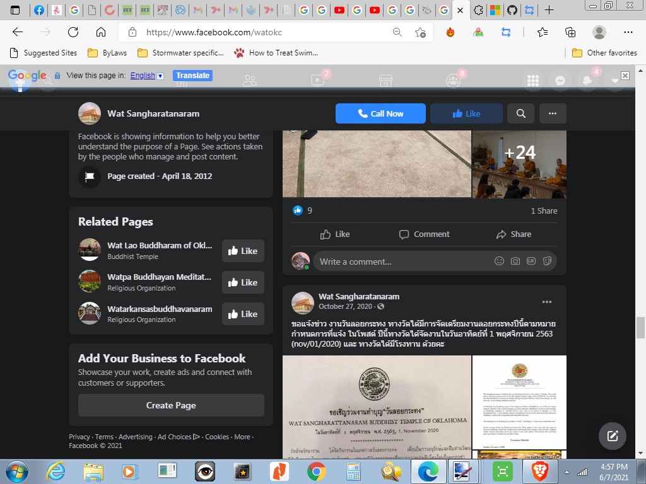The image size is (646, 484).
Task: Share the post using Share button
Action: [x=514, y=234]
